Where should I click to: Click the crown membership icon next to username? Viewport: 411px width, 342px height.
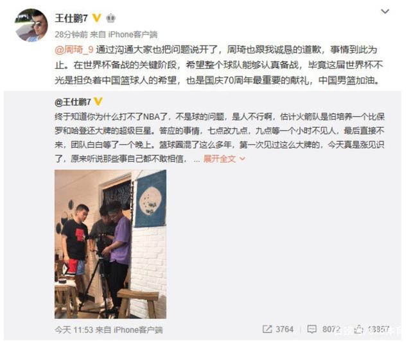tap(110, 18)
